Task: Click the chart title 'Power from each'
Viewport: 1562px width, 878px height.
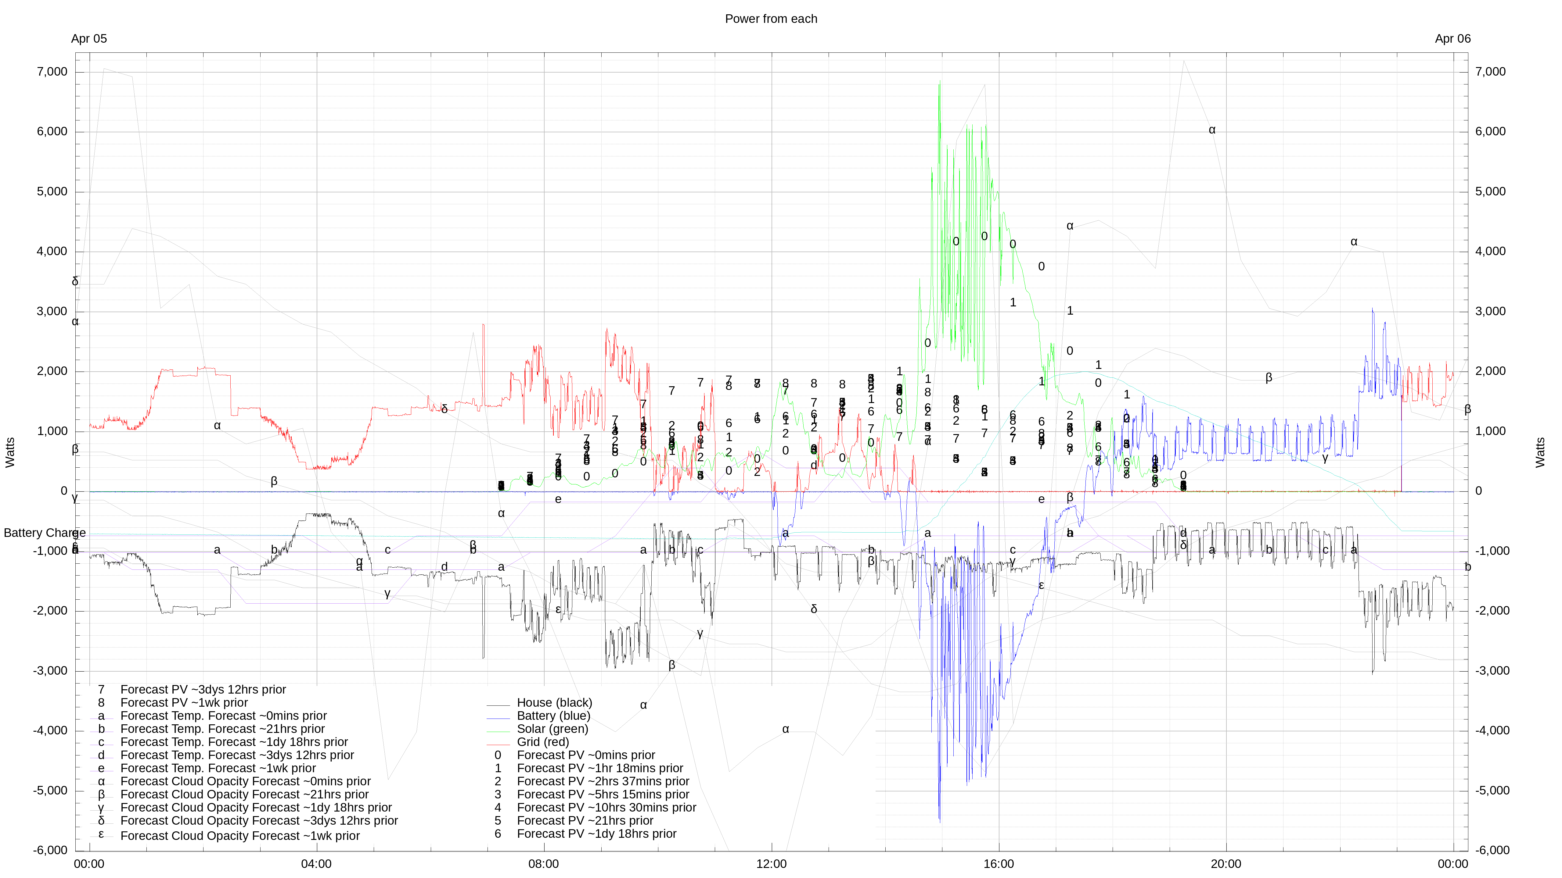Action: (x=771, y=19)
